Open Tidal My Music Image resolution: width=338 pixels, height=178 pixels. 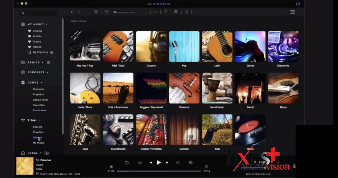point(39,143)
